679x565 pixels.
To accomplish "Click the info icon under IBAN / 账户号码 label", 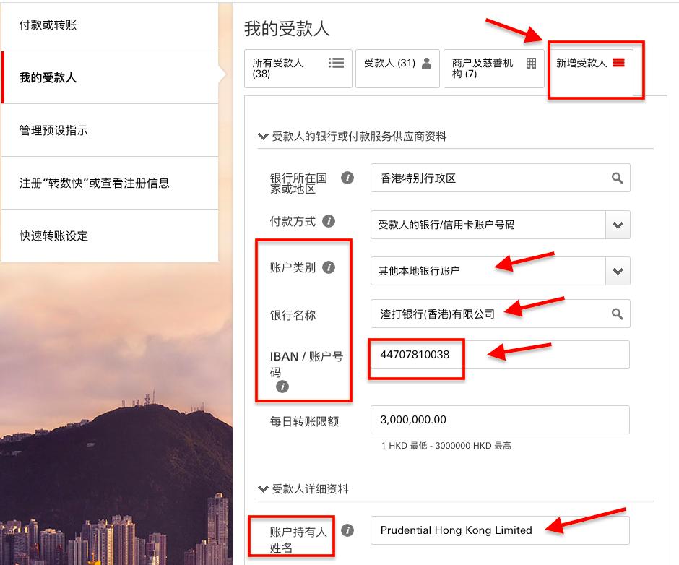I will coord(282,387).
